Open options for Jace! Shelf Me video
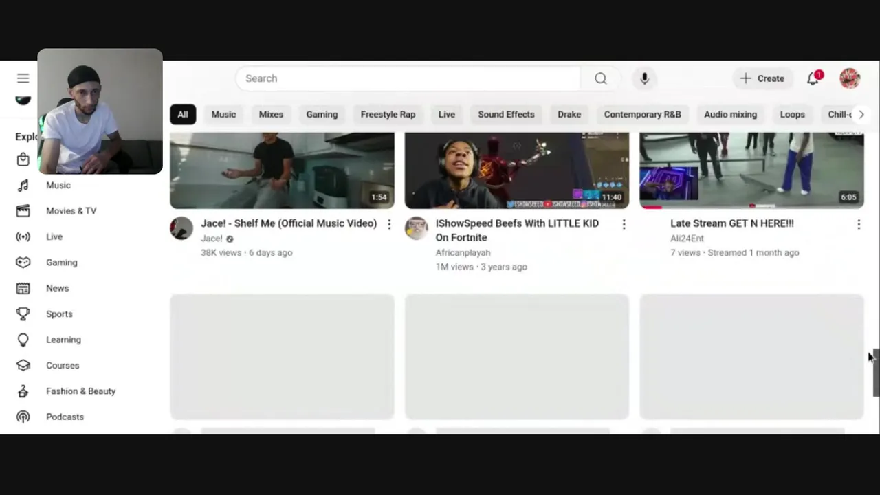The height and width of the screenshot is (495, 880). click(389, 224)
